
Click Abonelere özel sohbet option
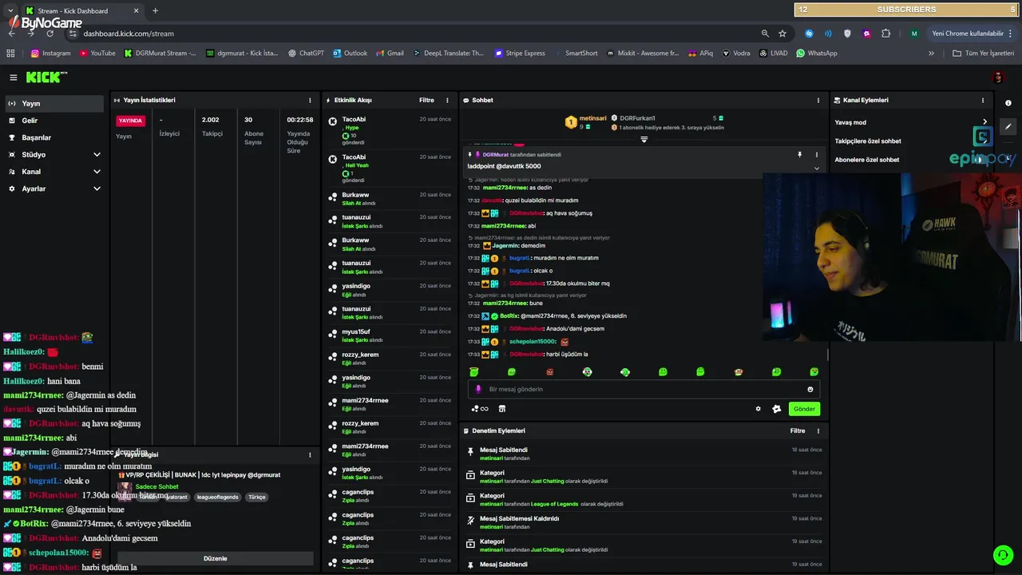[x=867, y=160]
